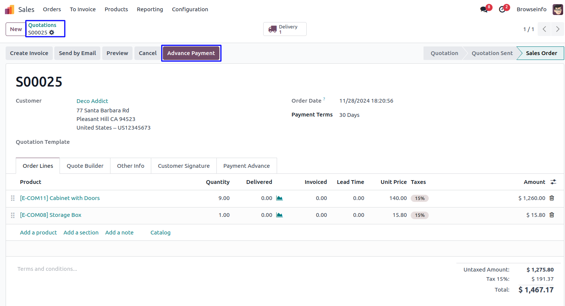Open the activities clock icon
The width and height of the screenshot is (565, 306).
pyautogui.click(x=502, y=9)
